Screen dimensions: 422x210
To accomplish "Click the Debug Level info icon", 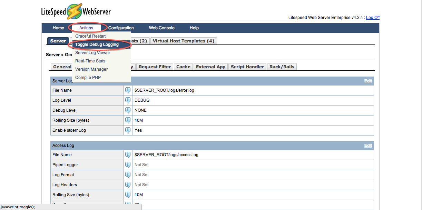I will click(x=128, y=110).
